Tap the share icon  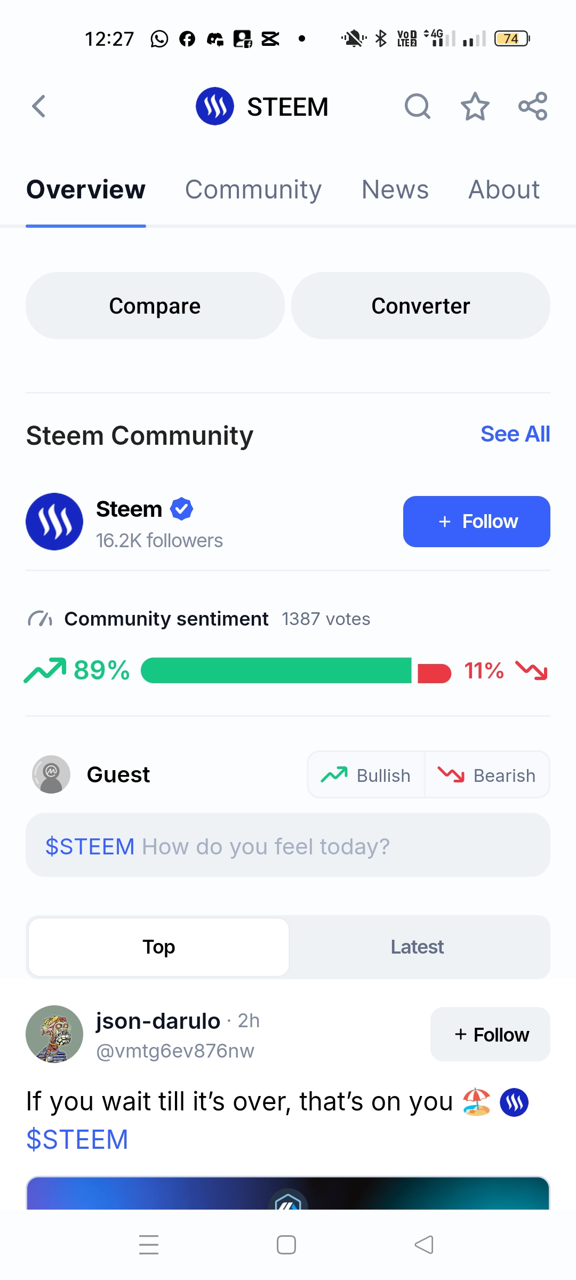pyautogui.click(x=533, y=106)
